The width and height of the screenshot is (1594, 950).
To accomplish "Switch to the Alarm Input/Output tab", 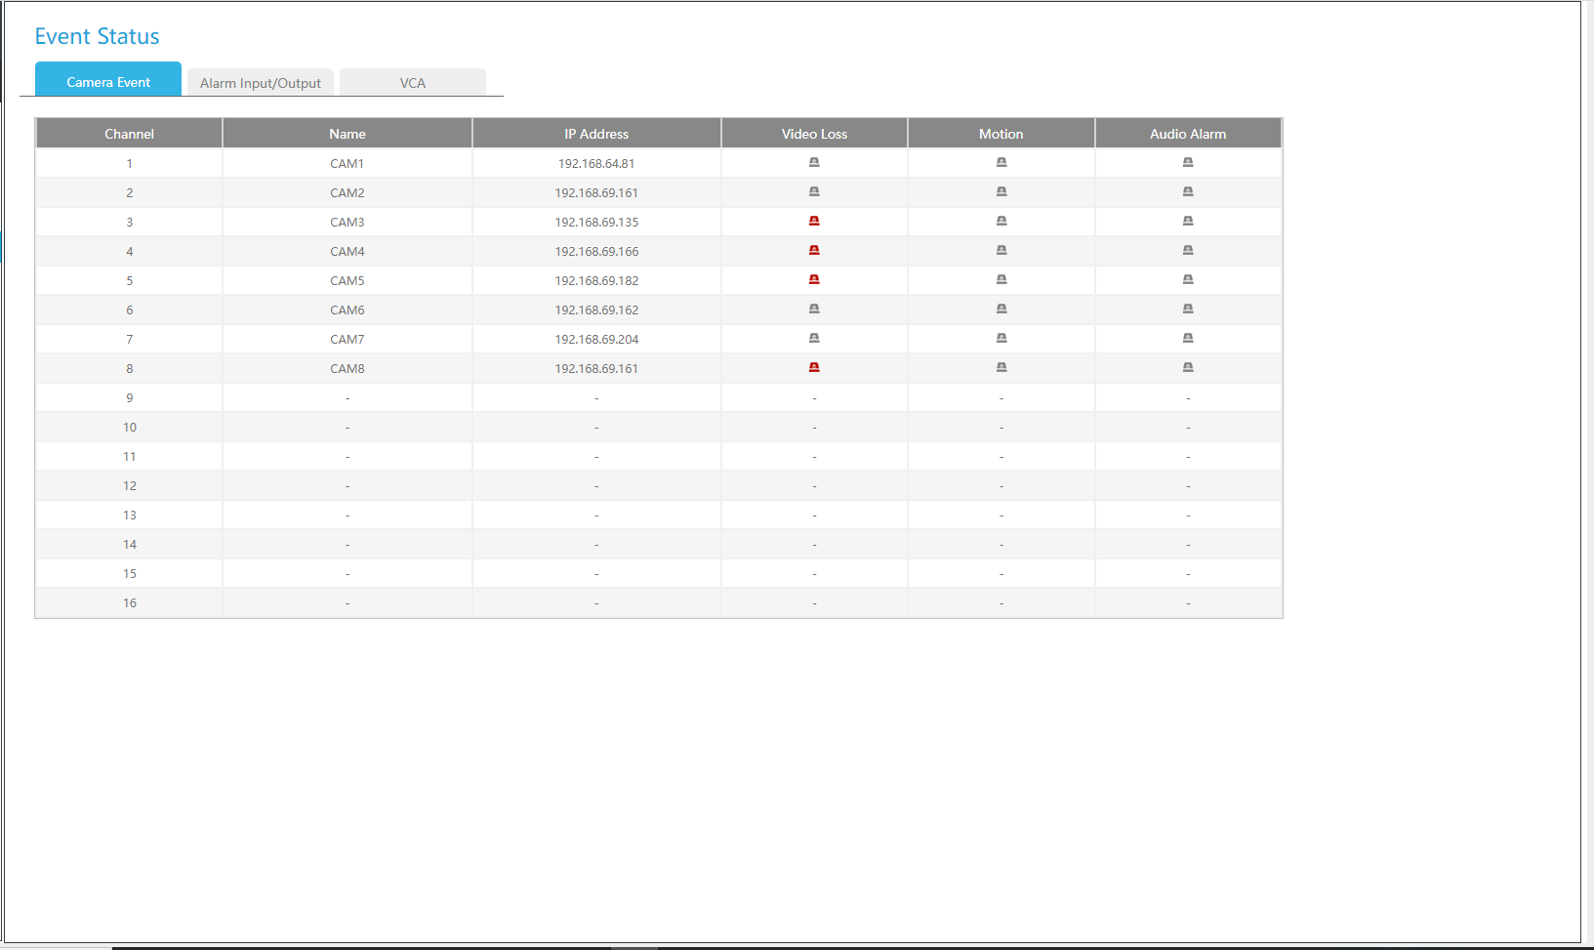I will point(261,83).
